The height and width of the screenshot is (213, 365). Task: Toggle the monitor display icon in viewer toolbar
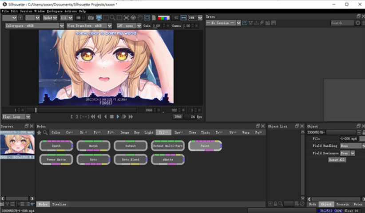[x=99, y=18]
